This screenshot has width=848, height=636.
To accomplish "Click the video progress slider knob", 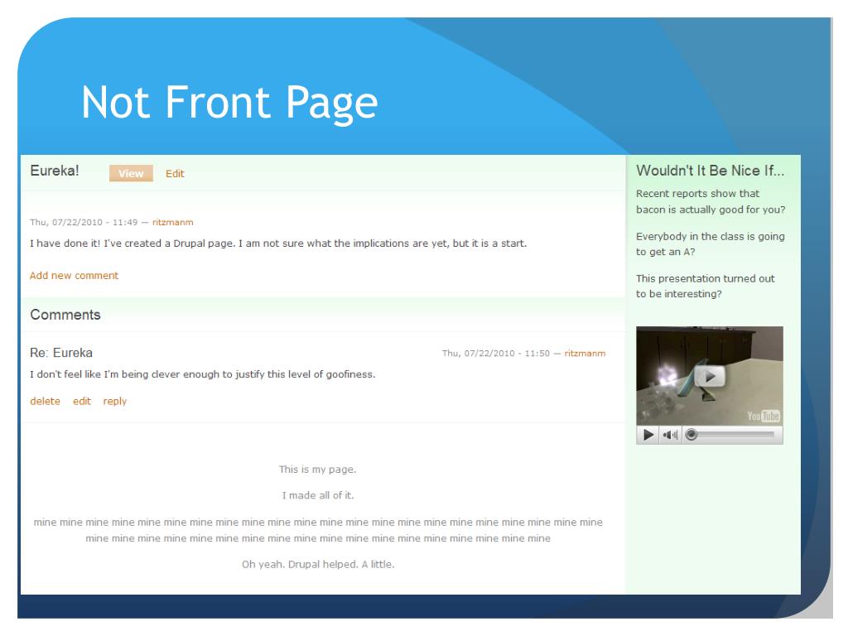I will [691, 435].
